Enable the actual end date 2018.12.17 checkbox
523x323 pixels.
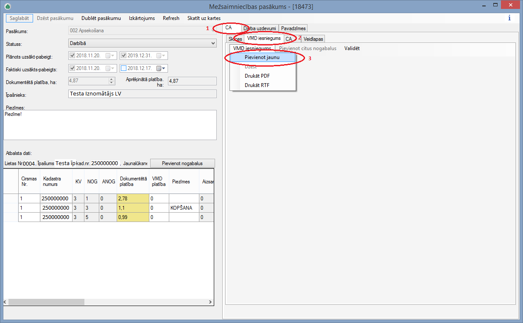pos(123,68)
